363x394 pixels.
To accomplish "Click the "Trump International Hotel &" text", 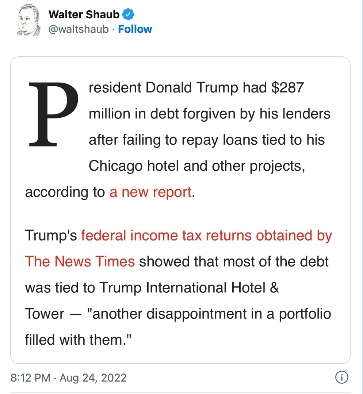I will click(189, 288).
